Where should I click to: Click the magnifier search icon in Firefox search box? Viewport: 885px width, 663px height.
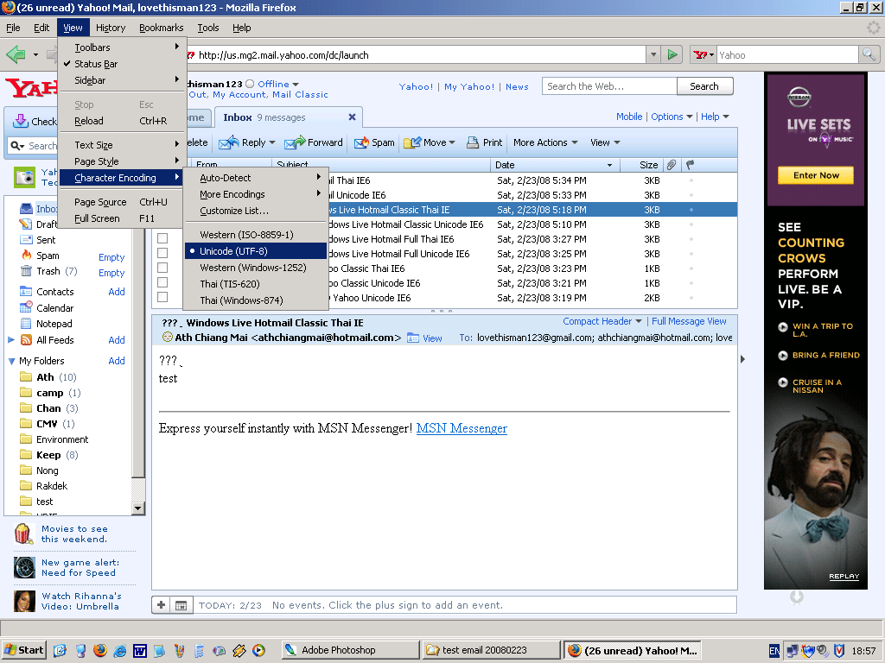868,54
